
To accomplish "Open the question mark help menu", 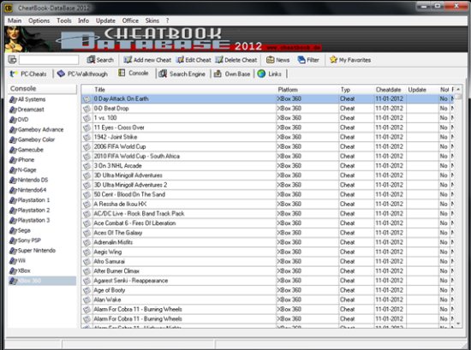I will click(x=167, y=21).
